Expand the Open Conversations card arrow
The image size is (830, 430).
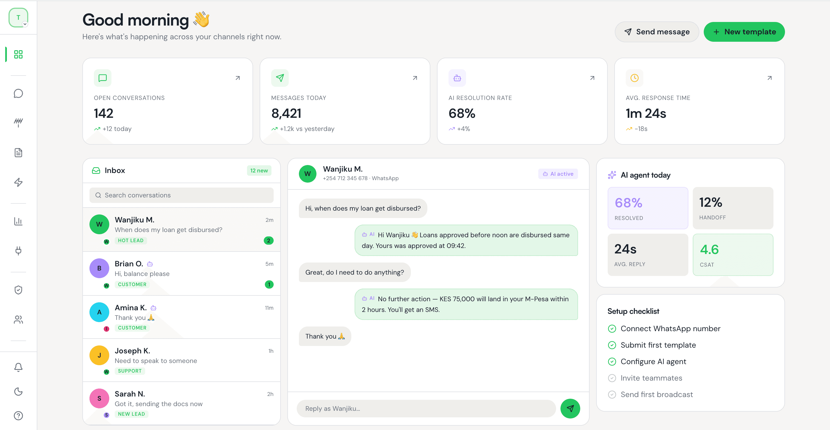[238, 78]
